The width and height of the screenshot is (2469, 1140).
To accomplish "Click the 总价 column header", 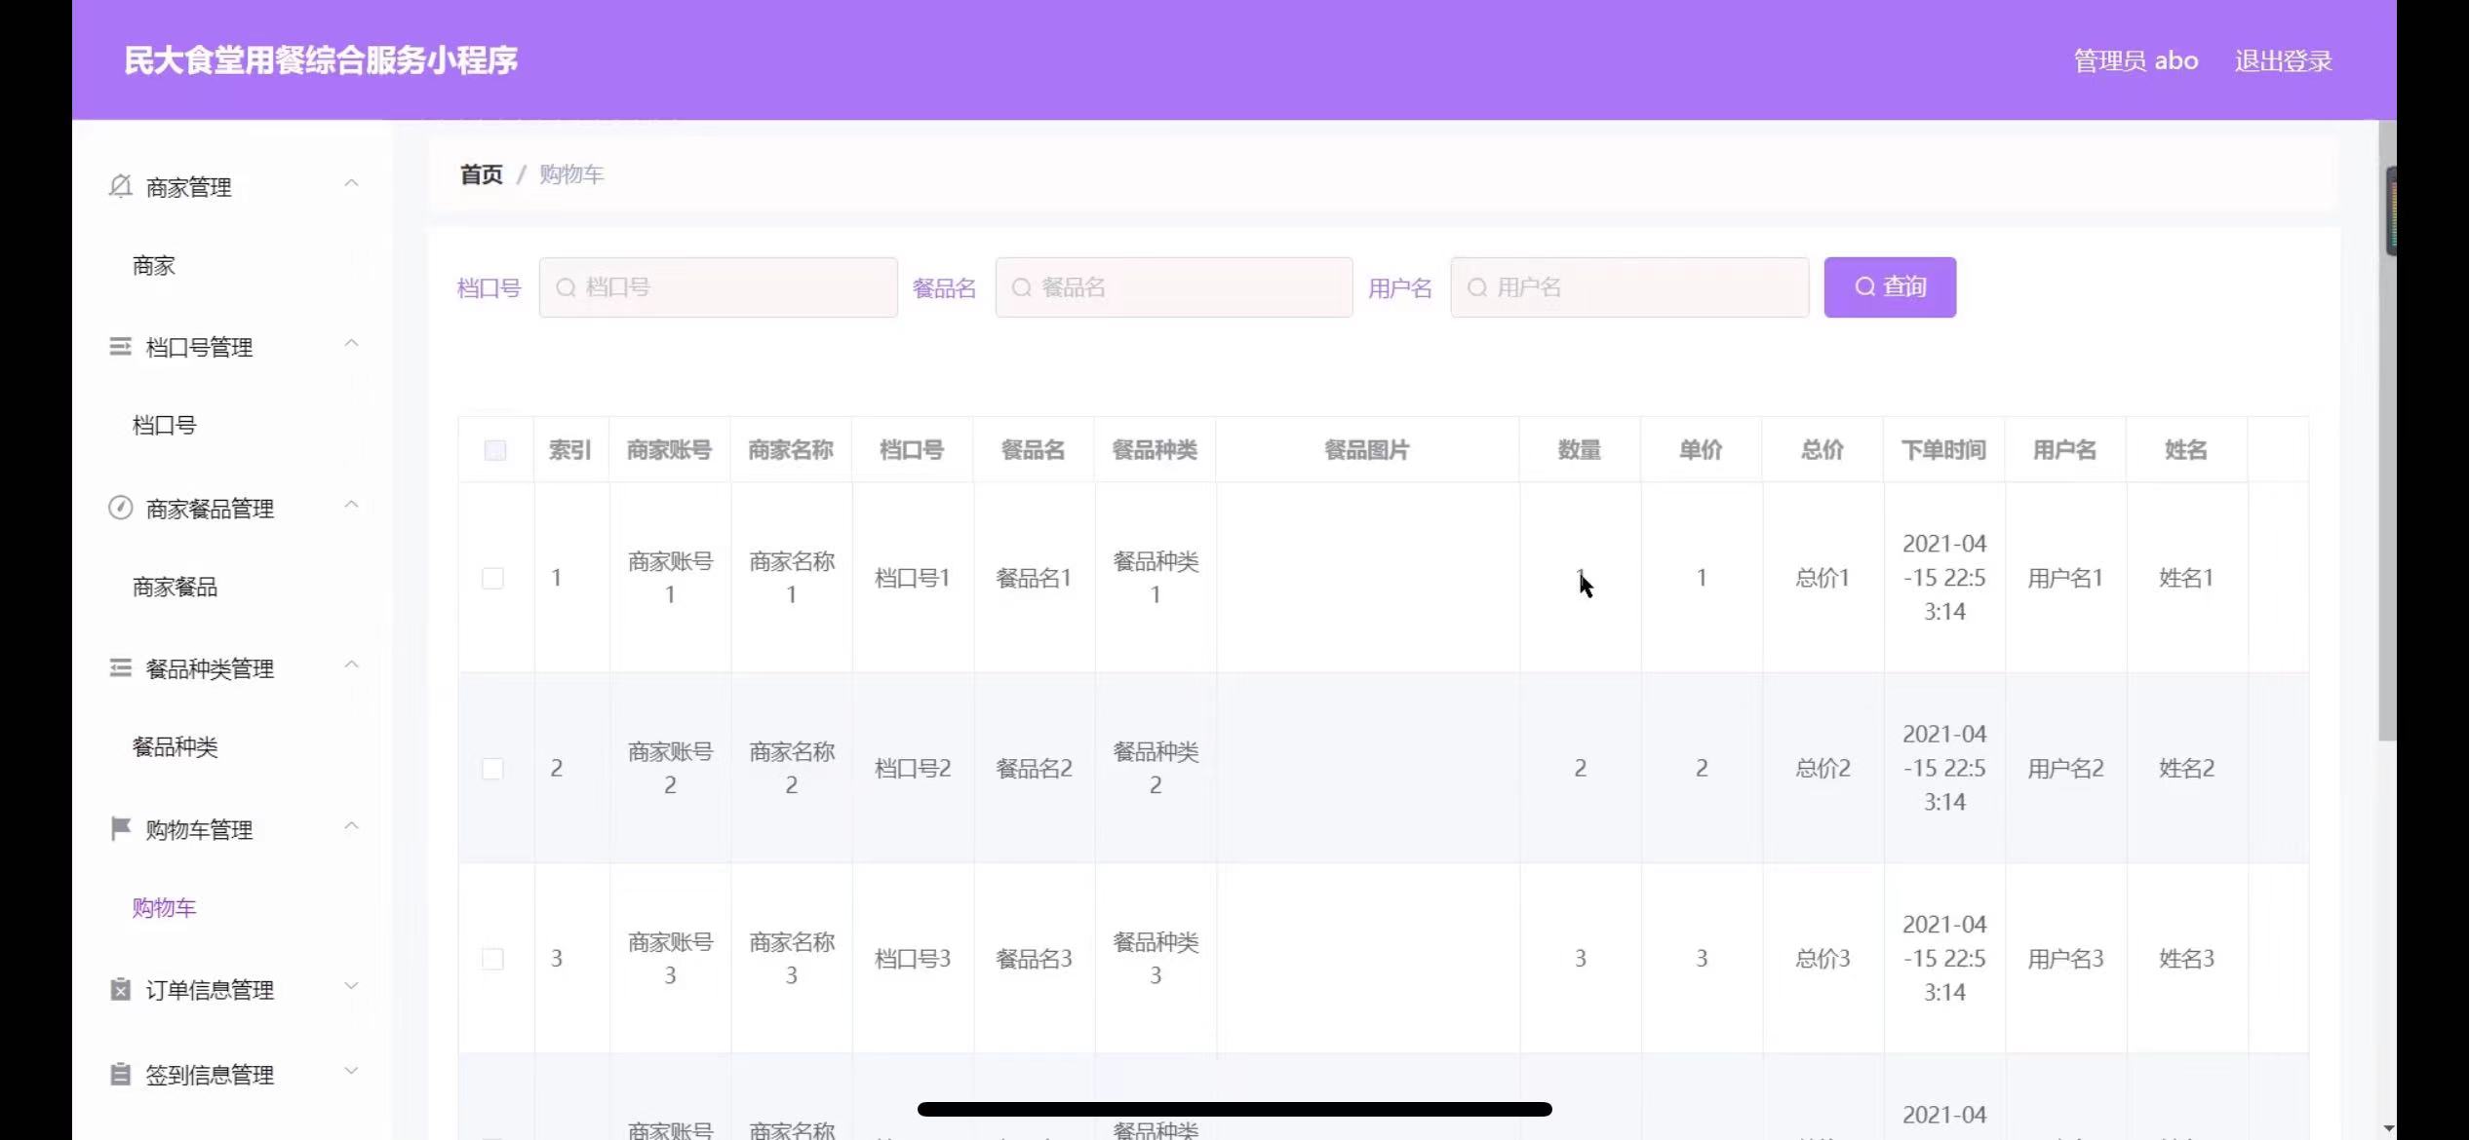I will [x=1822, y=450].
